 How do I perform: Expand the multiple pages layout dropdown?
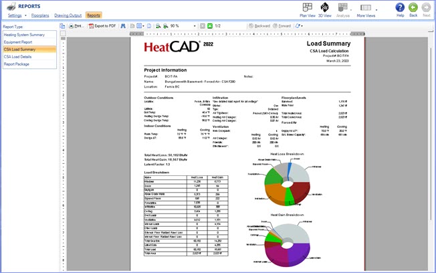144,26
